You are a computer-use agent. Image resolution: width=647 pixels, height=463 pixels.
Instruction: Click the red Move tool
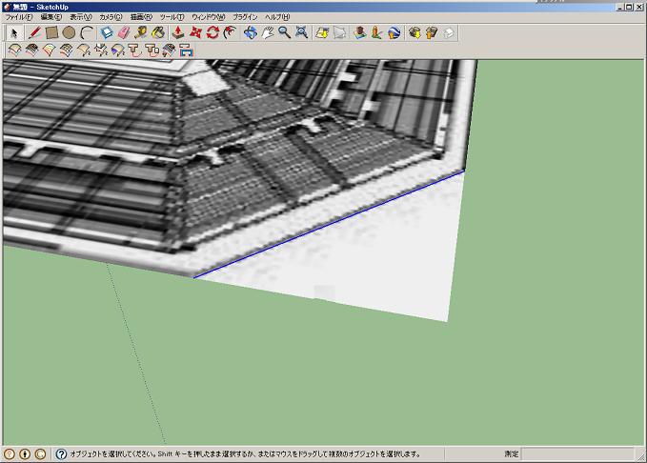[x=195, y=32]
